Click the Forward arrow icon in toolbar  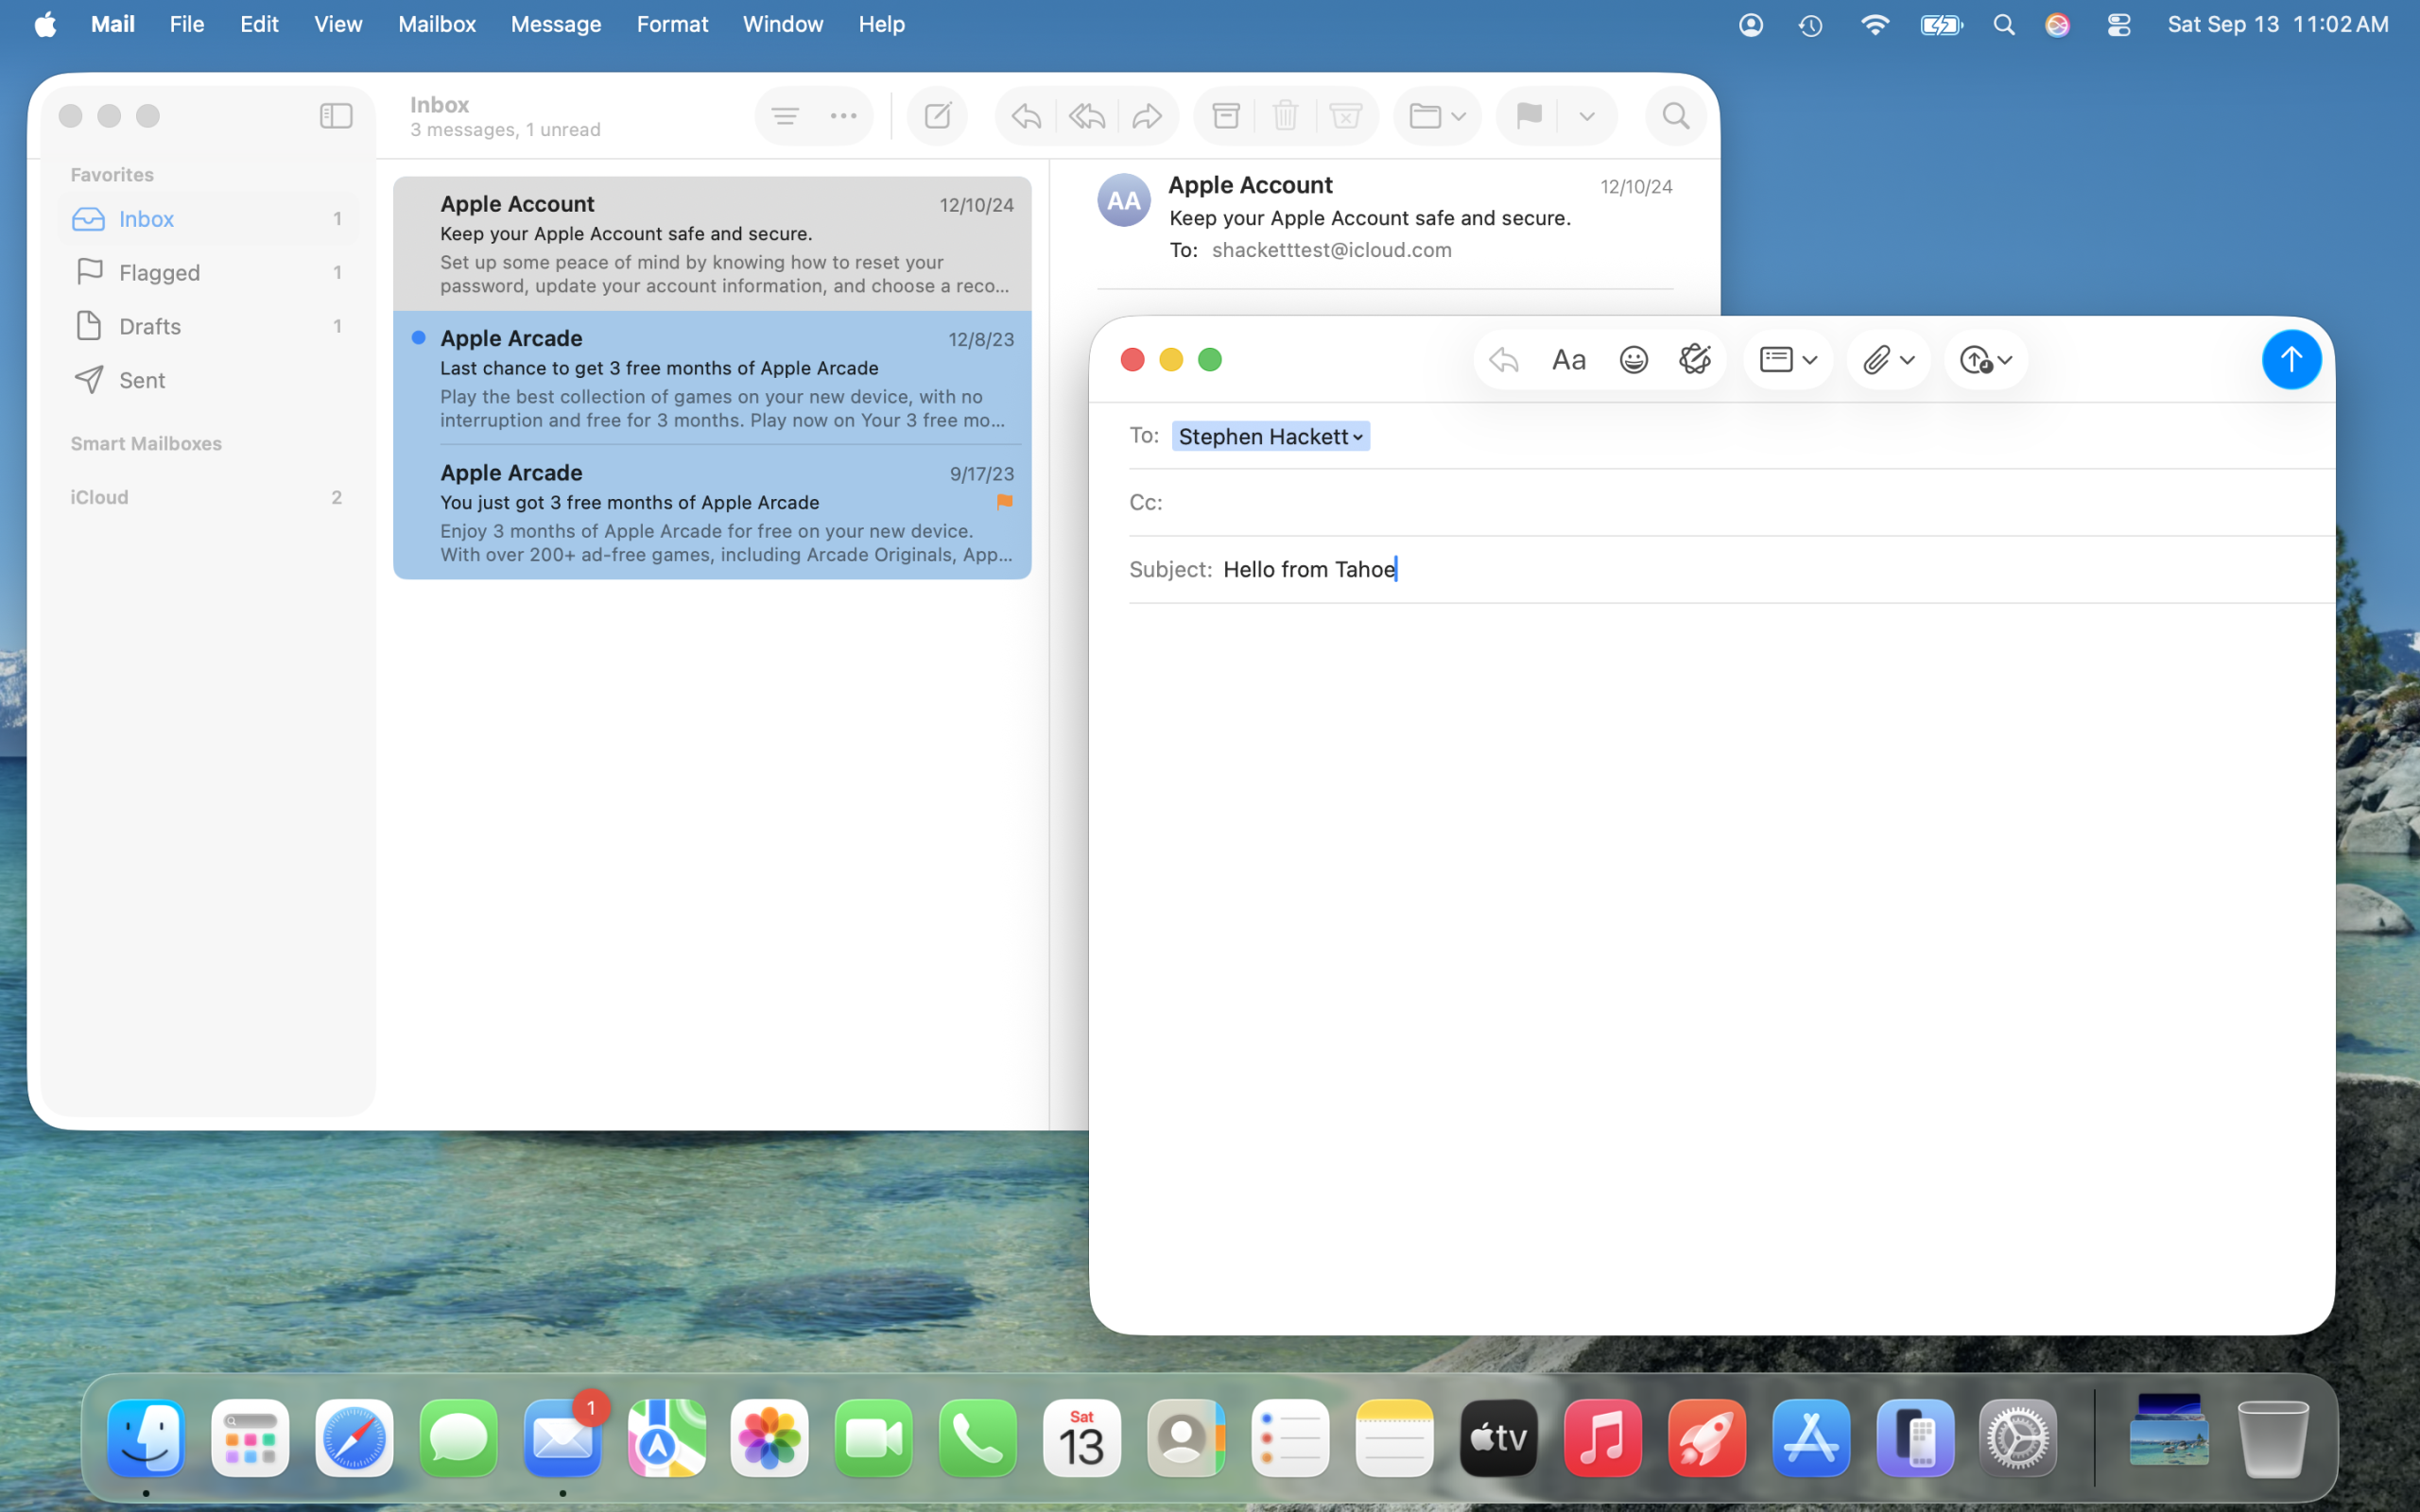[1147, 116]
